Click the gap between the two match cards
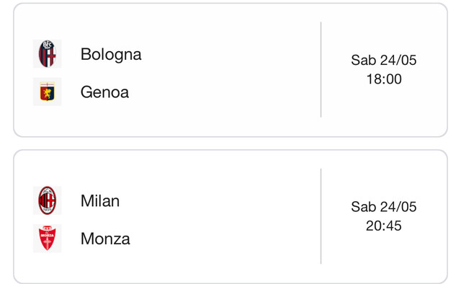Image resolution: width=461 pixels, height=284 pixels. coord(230,143)
